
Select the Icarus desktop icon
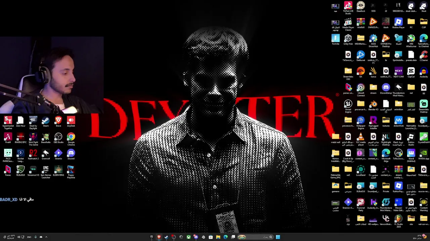click(373, 73)
